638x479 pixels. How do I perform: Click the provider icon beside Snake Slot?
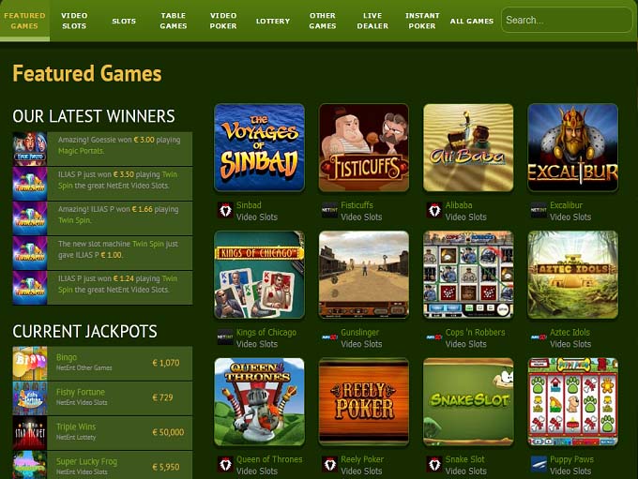(x=434, y=464)
